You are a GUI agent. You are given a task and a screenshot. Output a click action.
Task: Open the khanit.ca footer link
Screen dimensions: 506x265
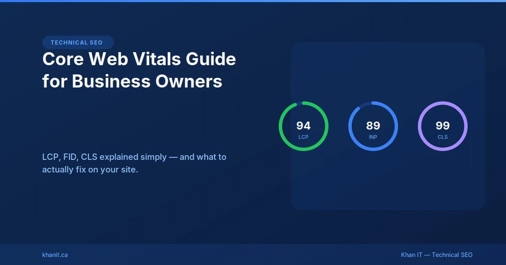55,255
